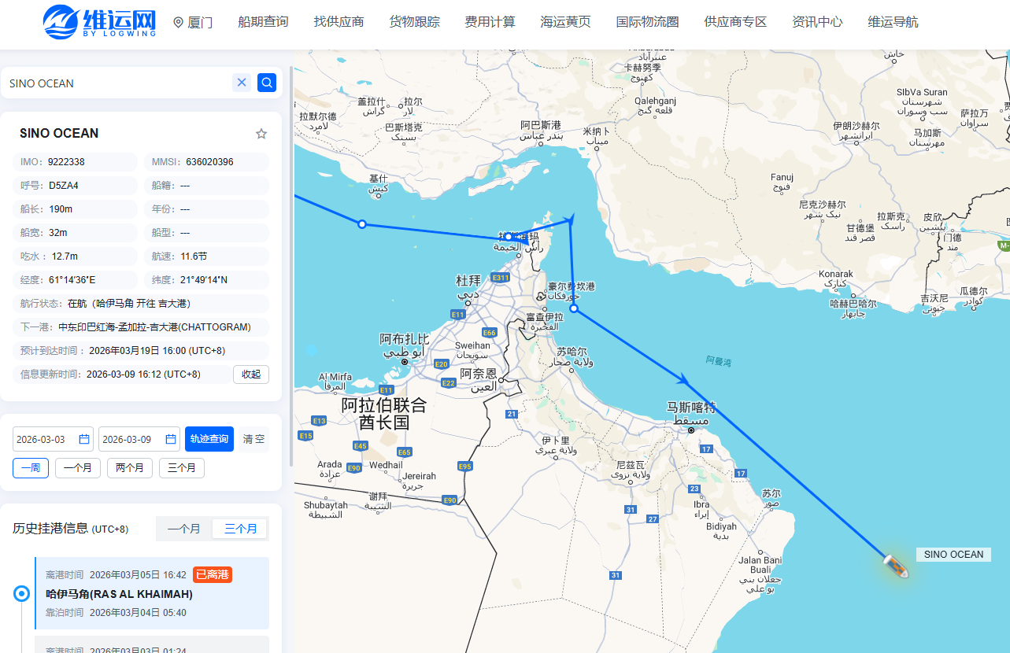This screenshot has height=653, width=1010.
Task: Click the track waypoint near 富查伊拉
Action: tap(574, 309)
